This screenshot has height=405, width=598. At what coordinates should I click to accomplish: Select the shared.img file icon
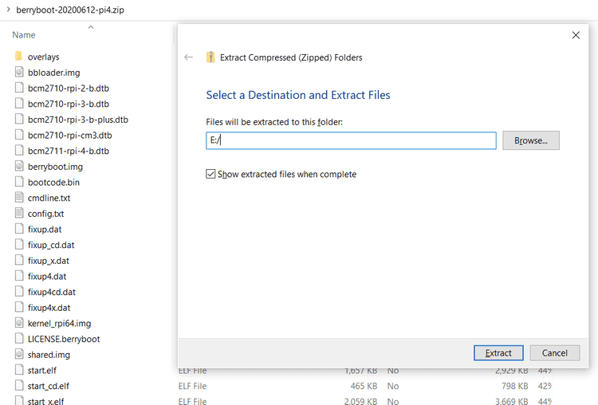[20, 354]
